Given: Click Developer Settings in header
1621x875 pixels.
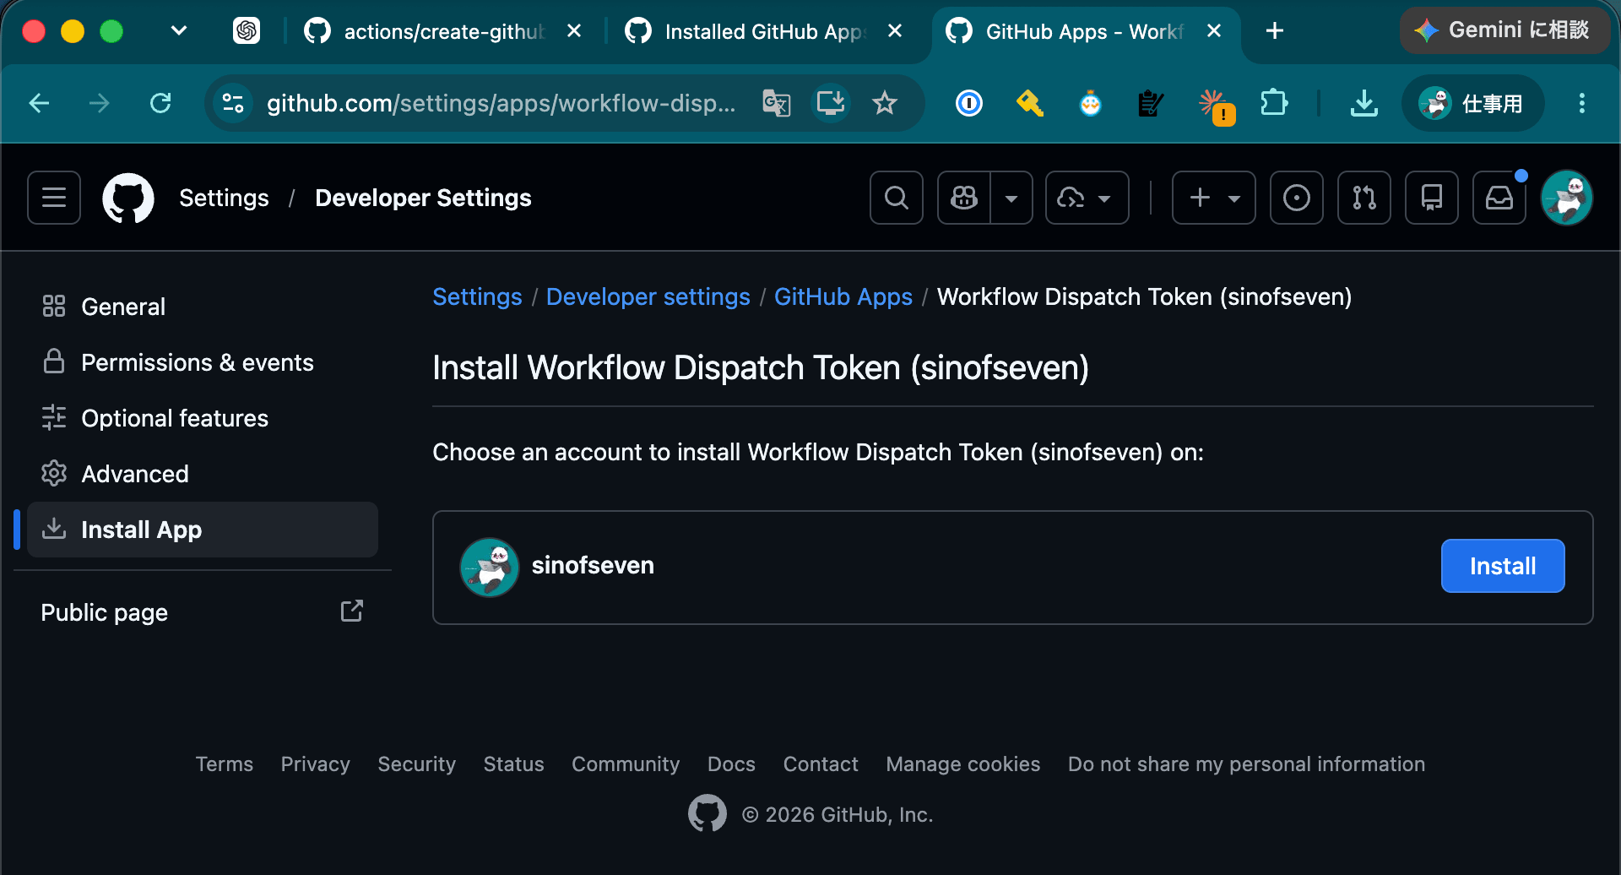Looking at the screenshot, I should [423, 198].
